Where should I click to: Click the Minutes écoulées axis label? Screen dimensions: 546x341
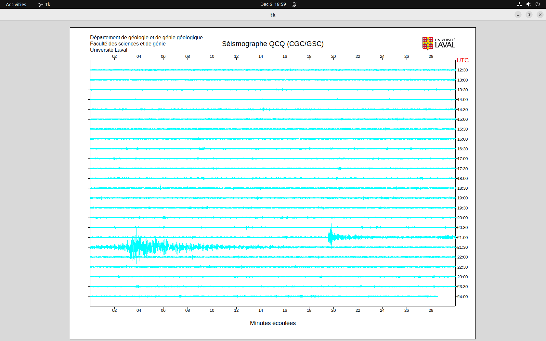273,323
